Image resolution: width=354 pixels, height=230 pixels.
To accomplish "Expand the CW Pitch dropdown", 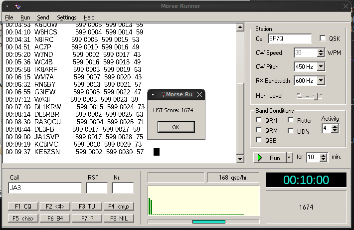I will [321, 67].
